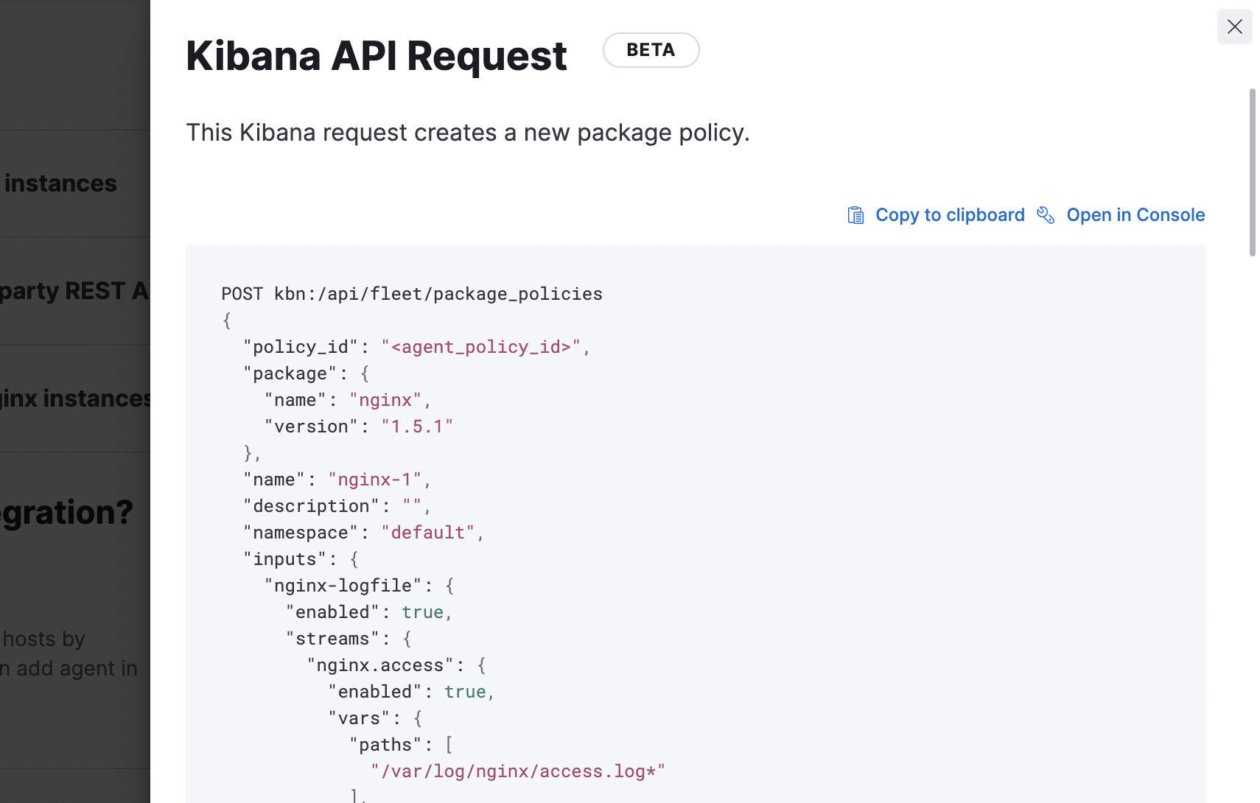Viewport: 1260px width, 803px height.
Task: Toggle the enabled true value under nginx.access
Action: [x=464, y=691]
